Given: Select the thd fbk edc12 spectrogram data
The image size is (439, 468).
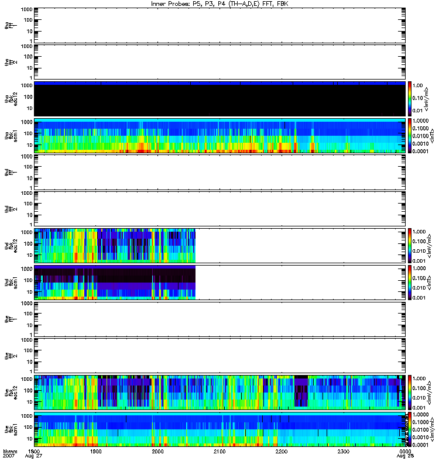Looking at the screenshot, I should 115,245.
